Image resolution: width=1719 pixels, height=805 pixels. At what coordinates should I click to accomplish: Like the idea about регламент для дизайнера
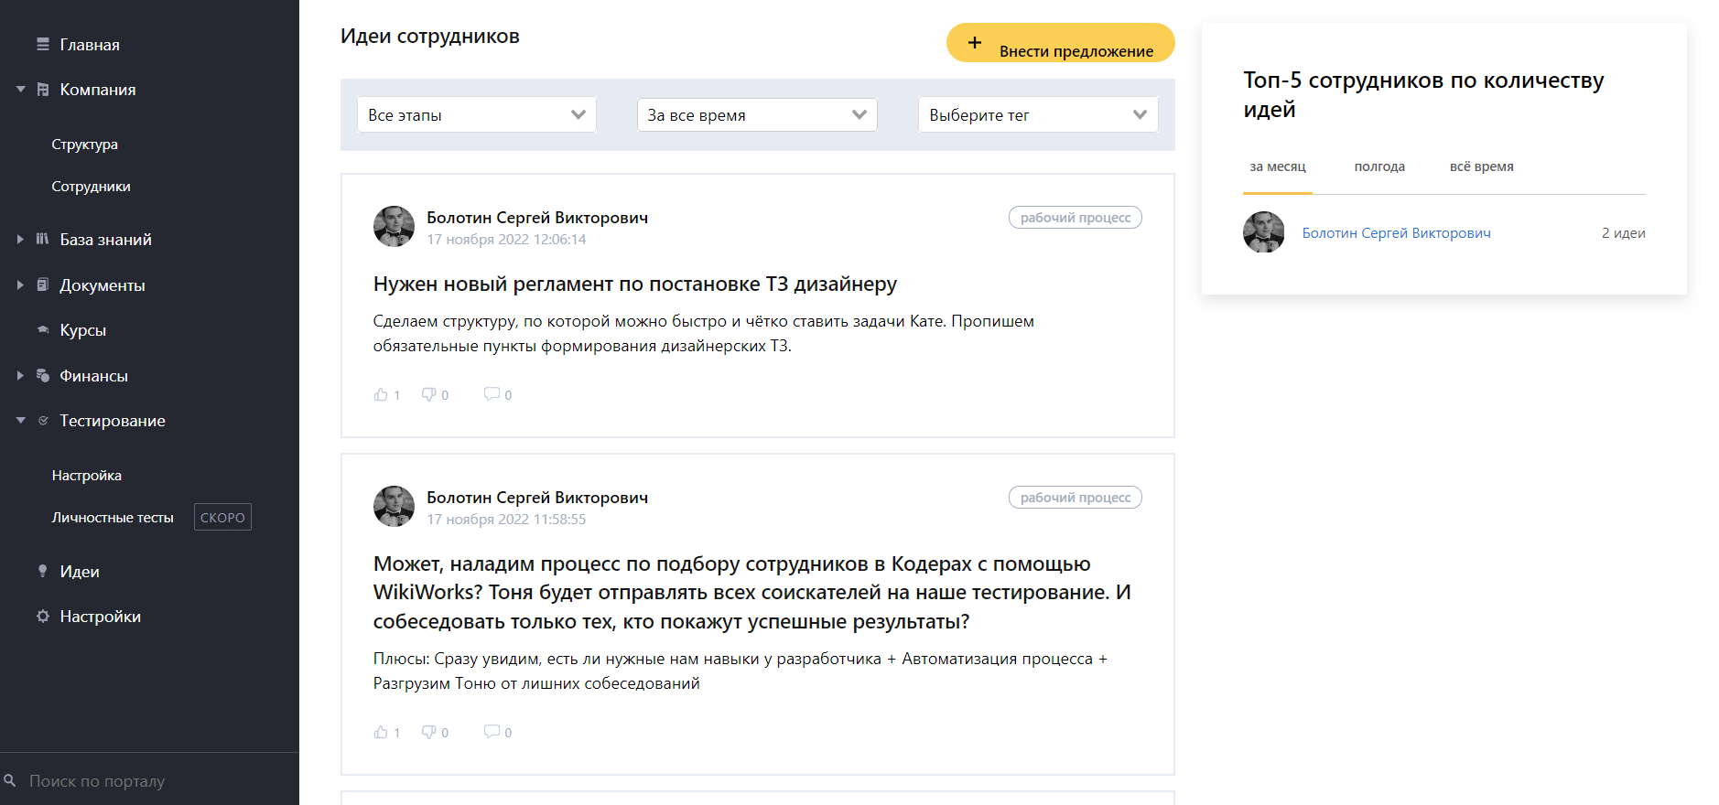click(381, 394)
